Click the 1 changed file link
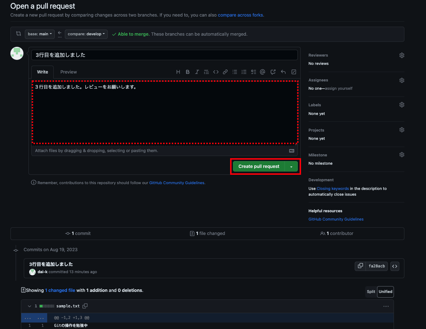 tap(60, 290)
